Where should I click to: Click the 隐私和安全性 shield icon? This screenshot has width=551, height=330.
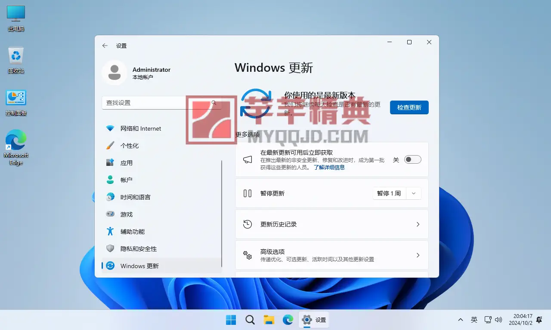[110, 249]
